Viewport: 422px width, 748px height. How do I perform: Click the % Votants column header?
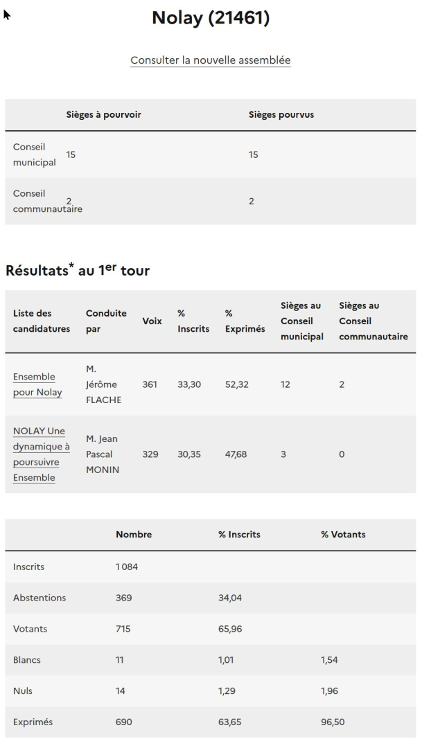pyautogui.click(x=343, y=534)
